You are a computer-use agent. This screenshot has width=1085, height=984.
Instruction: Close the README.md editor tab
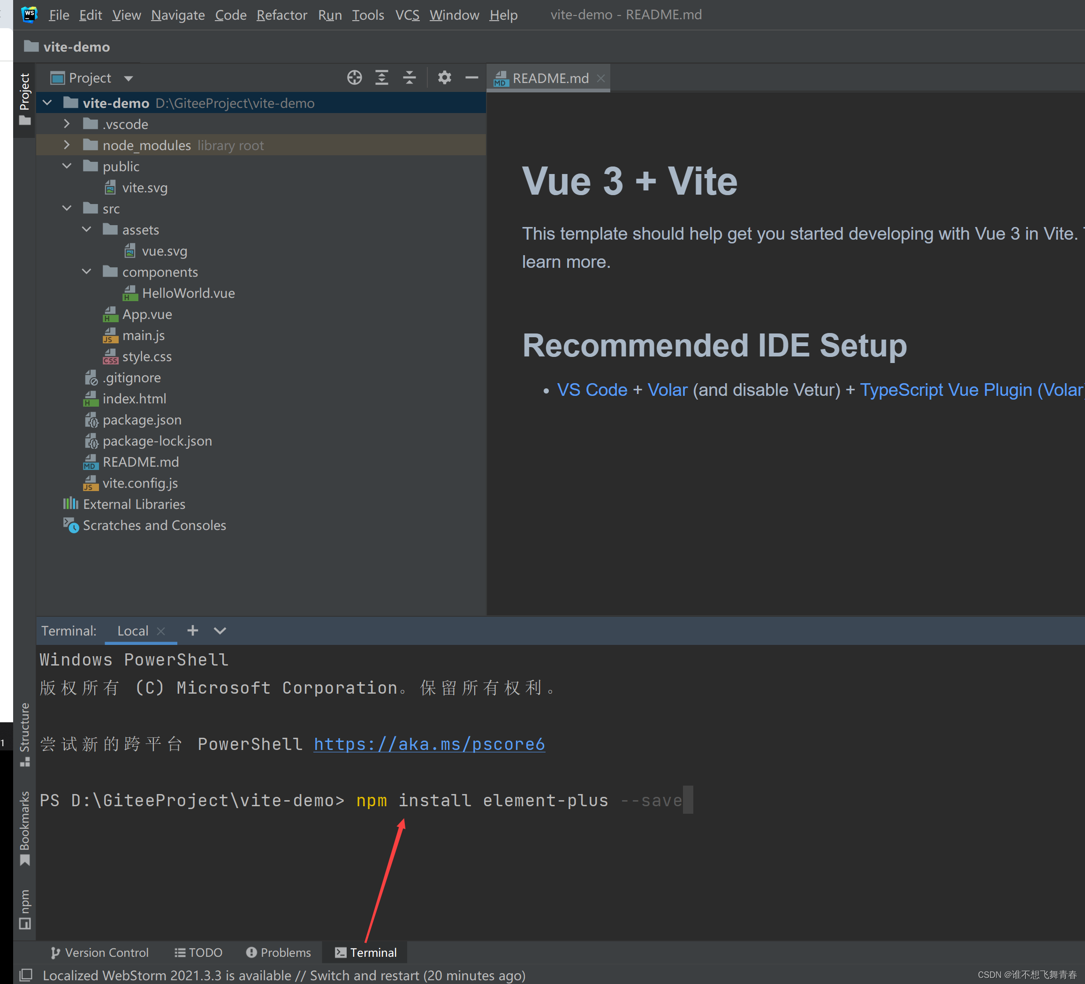(601, 78)
